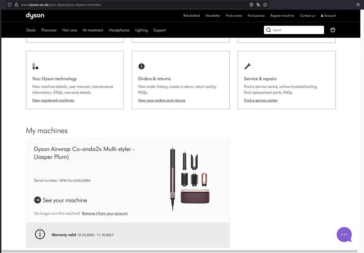
Task: Click the Orders & returns info icon
Action: coord(142,66)
